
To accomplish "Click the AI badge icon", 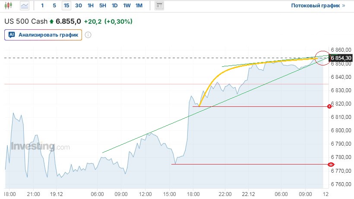I will (x=12, y=35).
